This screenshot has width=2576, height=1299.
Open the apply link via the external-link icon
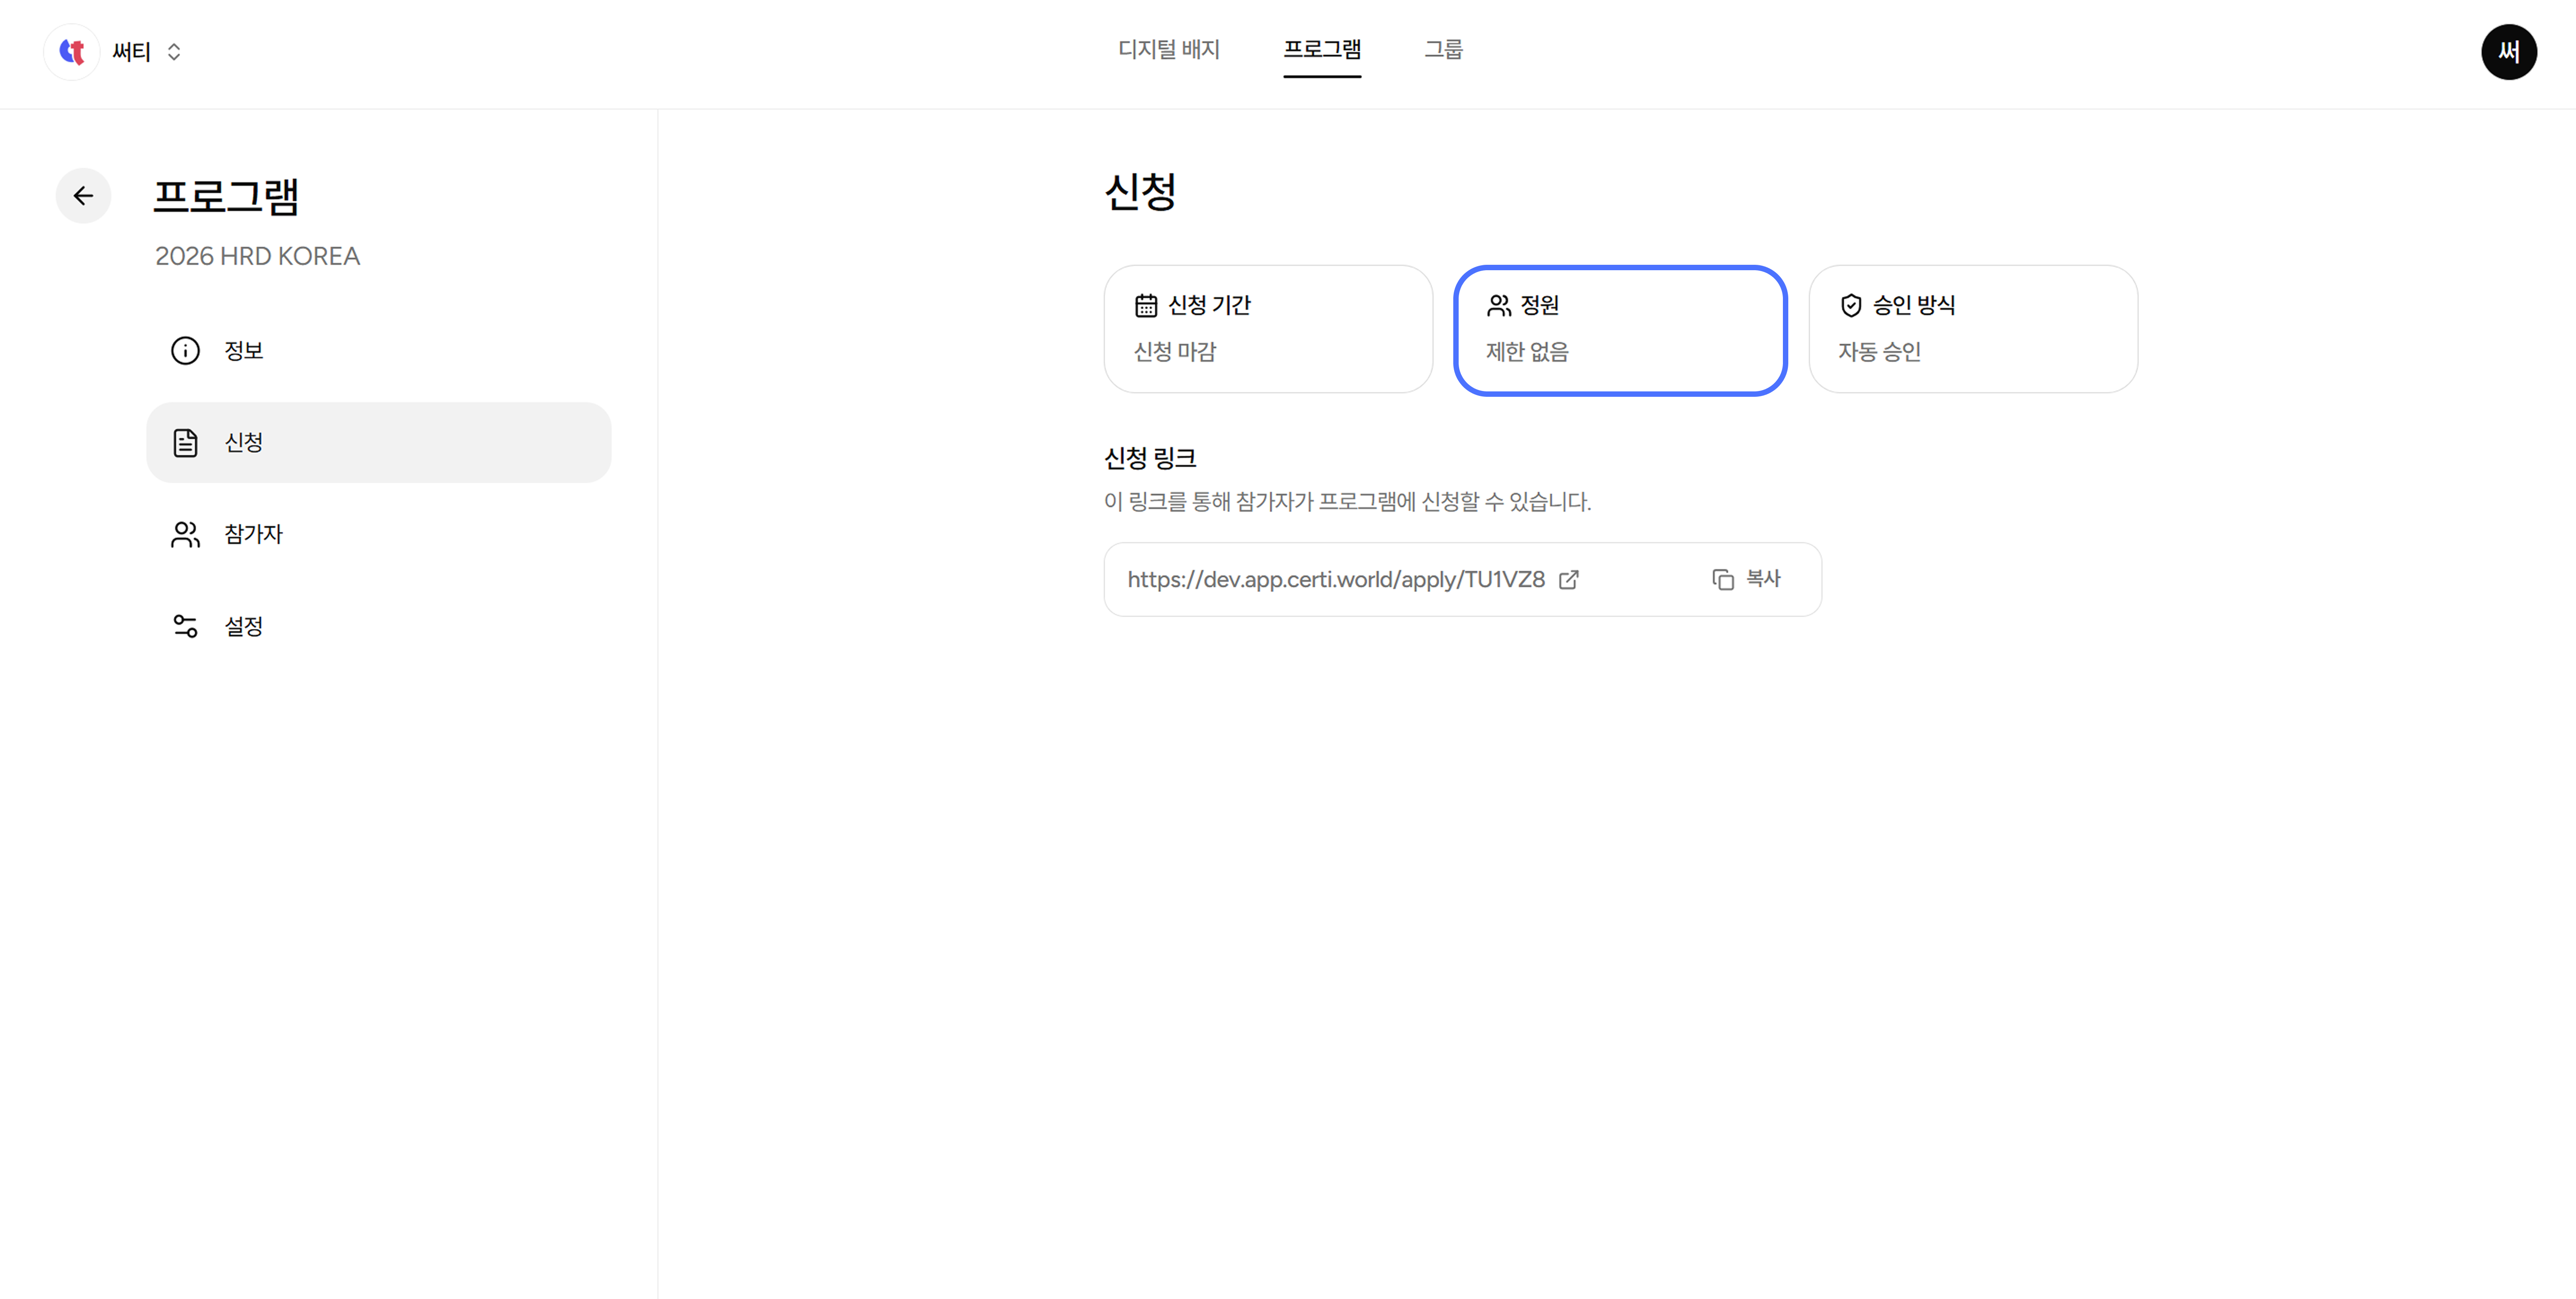point(1569,579)
